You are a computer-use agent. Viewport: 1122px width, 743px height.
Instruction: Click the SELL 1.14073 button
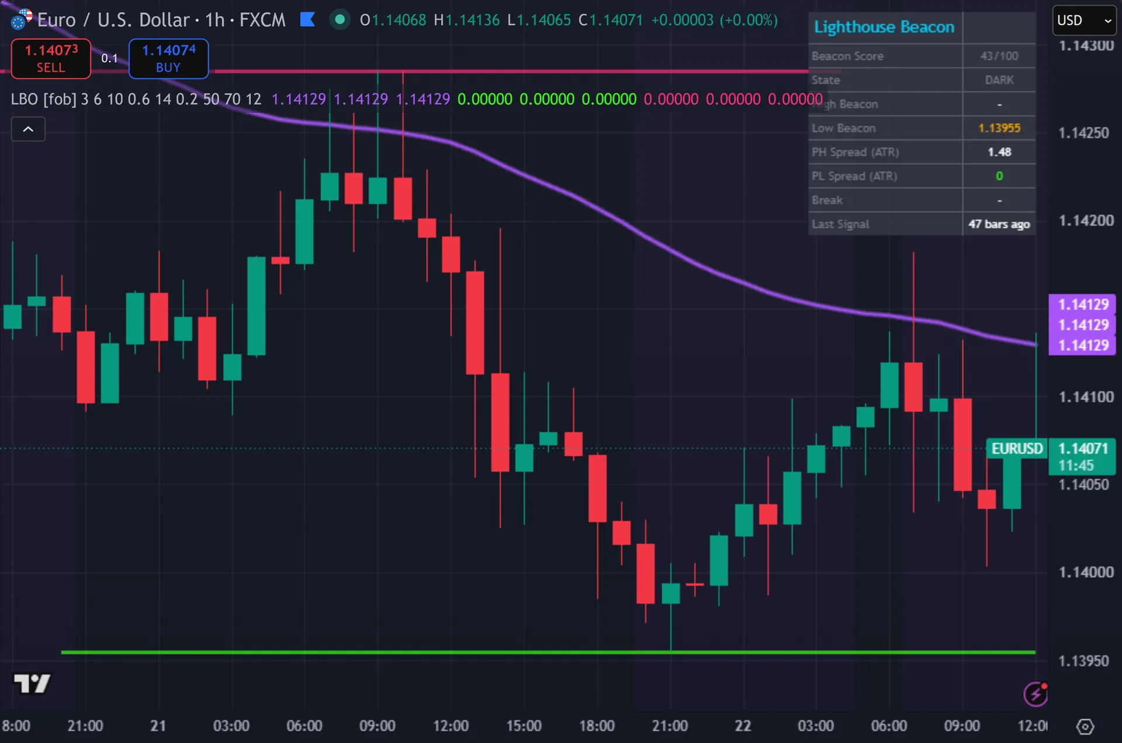click(51, 58)
